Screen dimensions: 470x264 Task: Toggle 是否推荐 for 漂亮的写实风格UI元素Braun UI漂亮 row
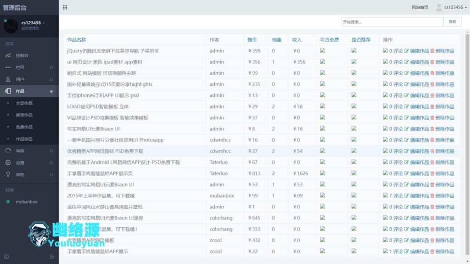click(354, 218)
